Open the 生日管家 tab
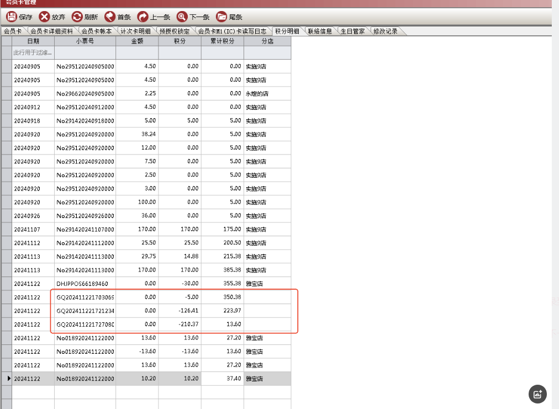The image size is (559, 409). [x=352, y=31]
